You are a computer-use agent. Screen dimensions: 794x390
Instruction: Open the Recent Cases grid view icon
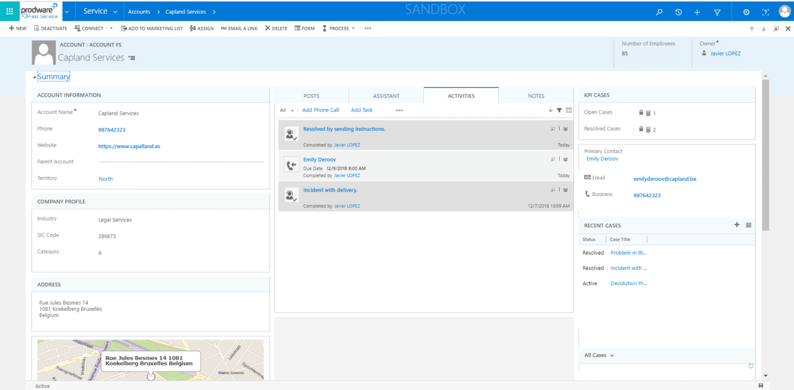click(x=749, y=225)
